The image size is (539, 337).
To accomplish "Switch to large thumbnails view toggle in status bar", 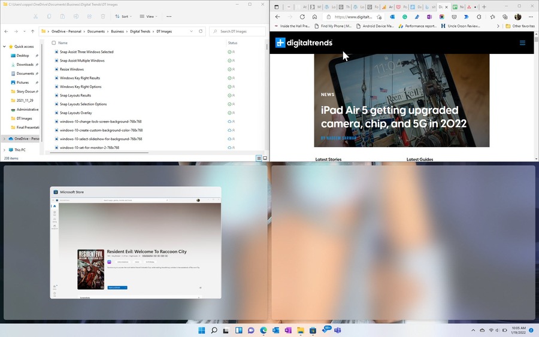I will pyautogui.click(x=265, y=159).
